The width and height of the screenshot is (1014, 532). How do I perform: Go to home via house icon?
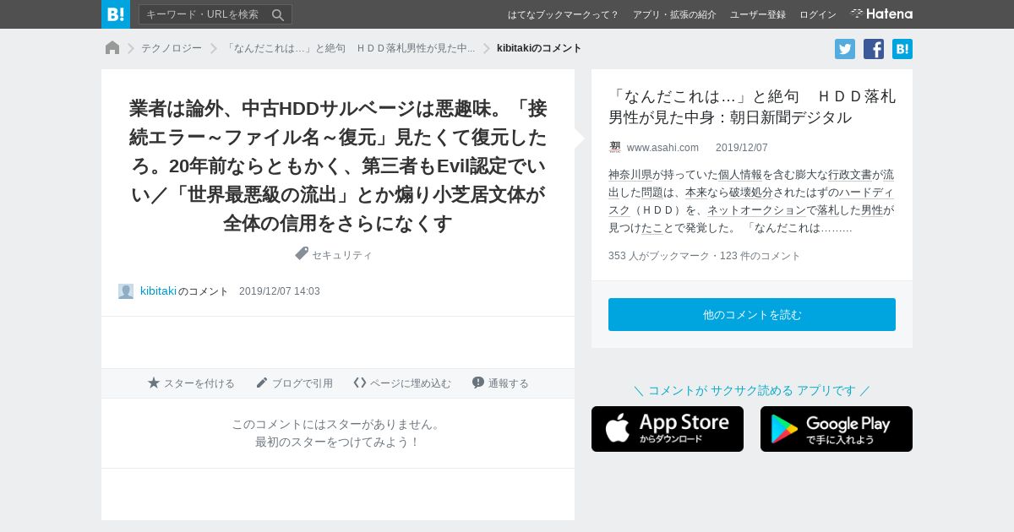coord(112,48)
